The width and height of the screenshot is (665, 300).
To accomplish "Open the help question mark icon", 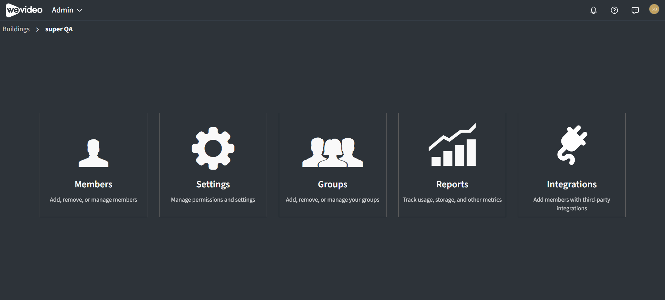I will (x=614, y=10).
